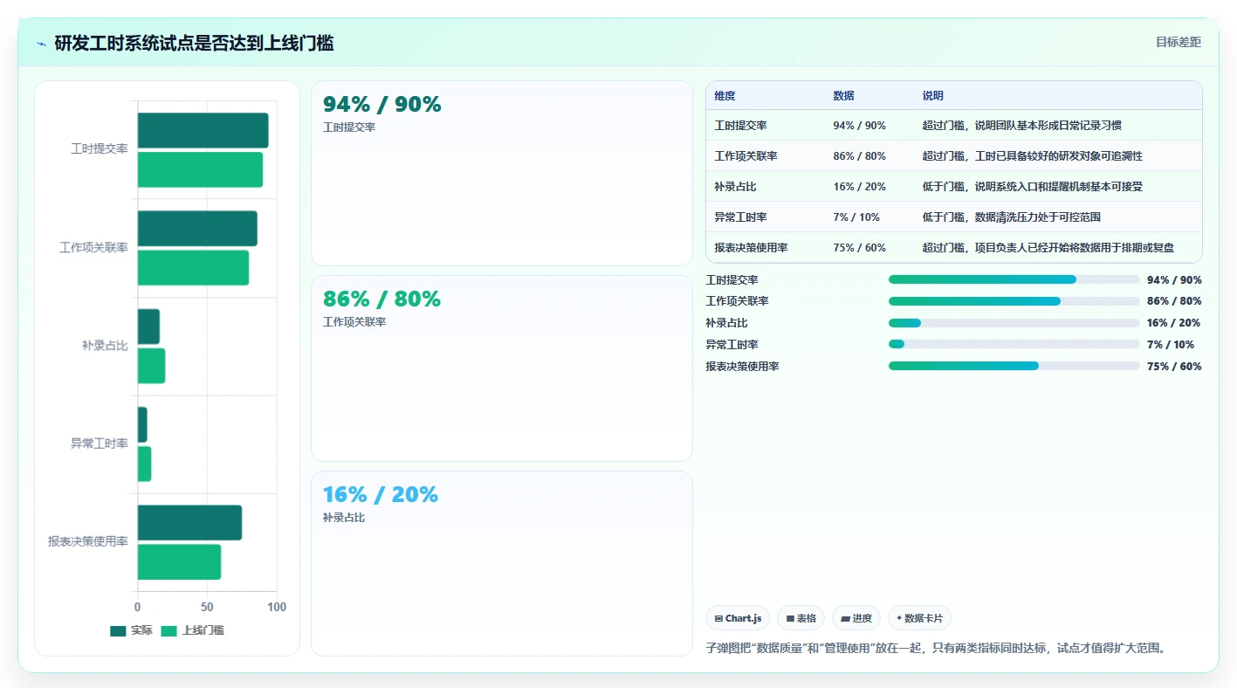
Task: Click the Chart.js tag chip
Action: coord(738,618)
